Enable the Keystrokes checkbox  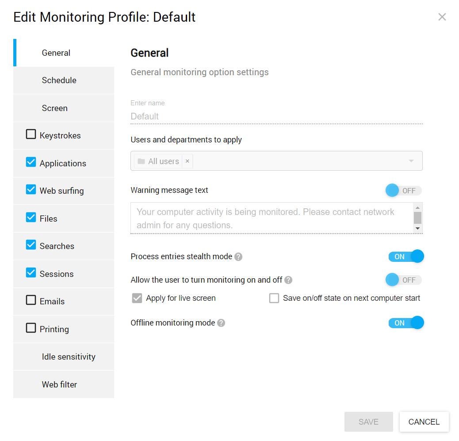pos(31,134)
